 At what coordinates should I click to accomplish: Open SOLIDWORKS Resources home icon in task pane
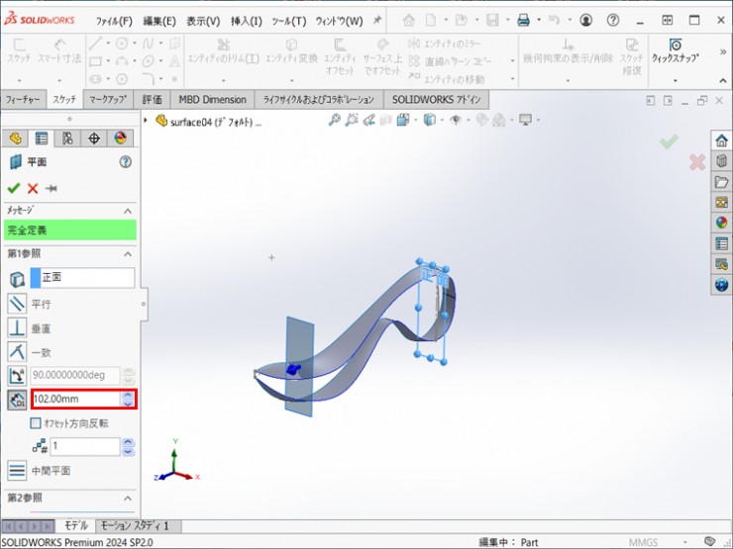pos(721,139)
